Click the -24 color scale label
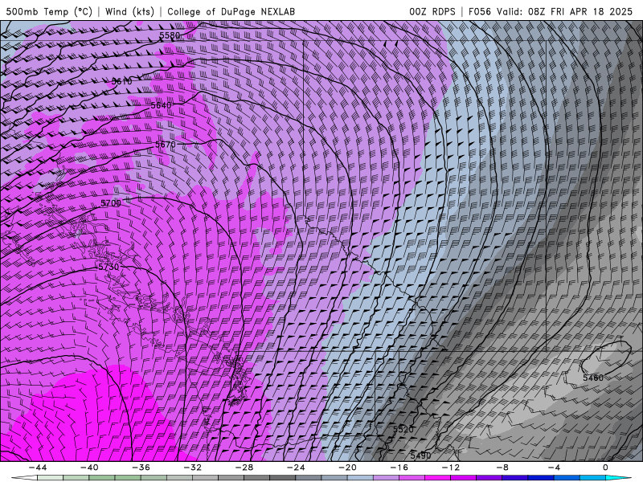The width and height of the screenshot is (643, 482). point(296,468)
